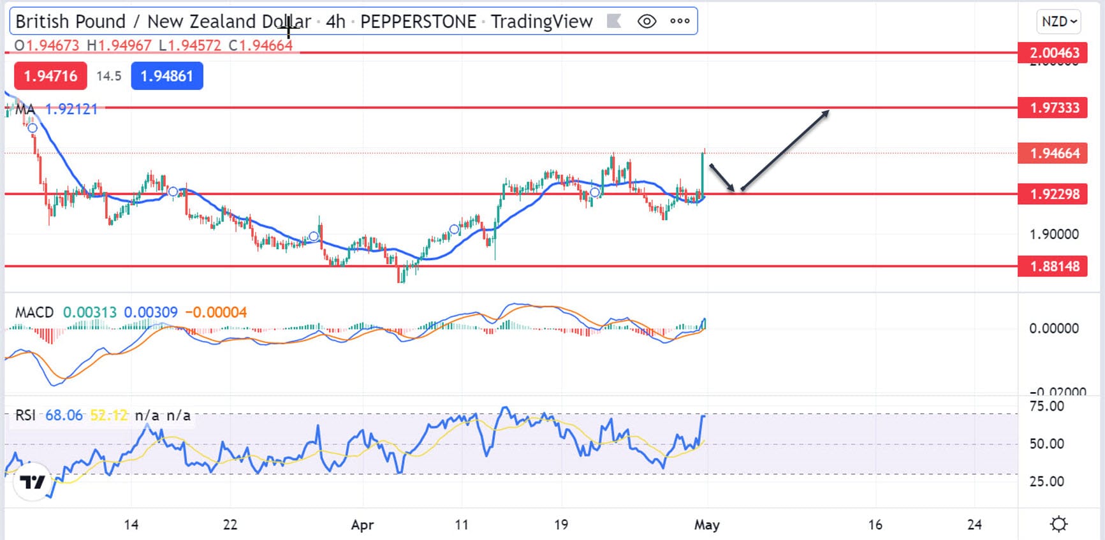
Task: Select the MACD indicator legend
Action: point(34,312)
